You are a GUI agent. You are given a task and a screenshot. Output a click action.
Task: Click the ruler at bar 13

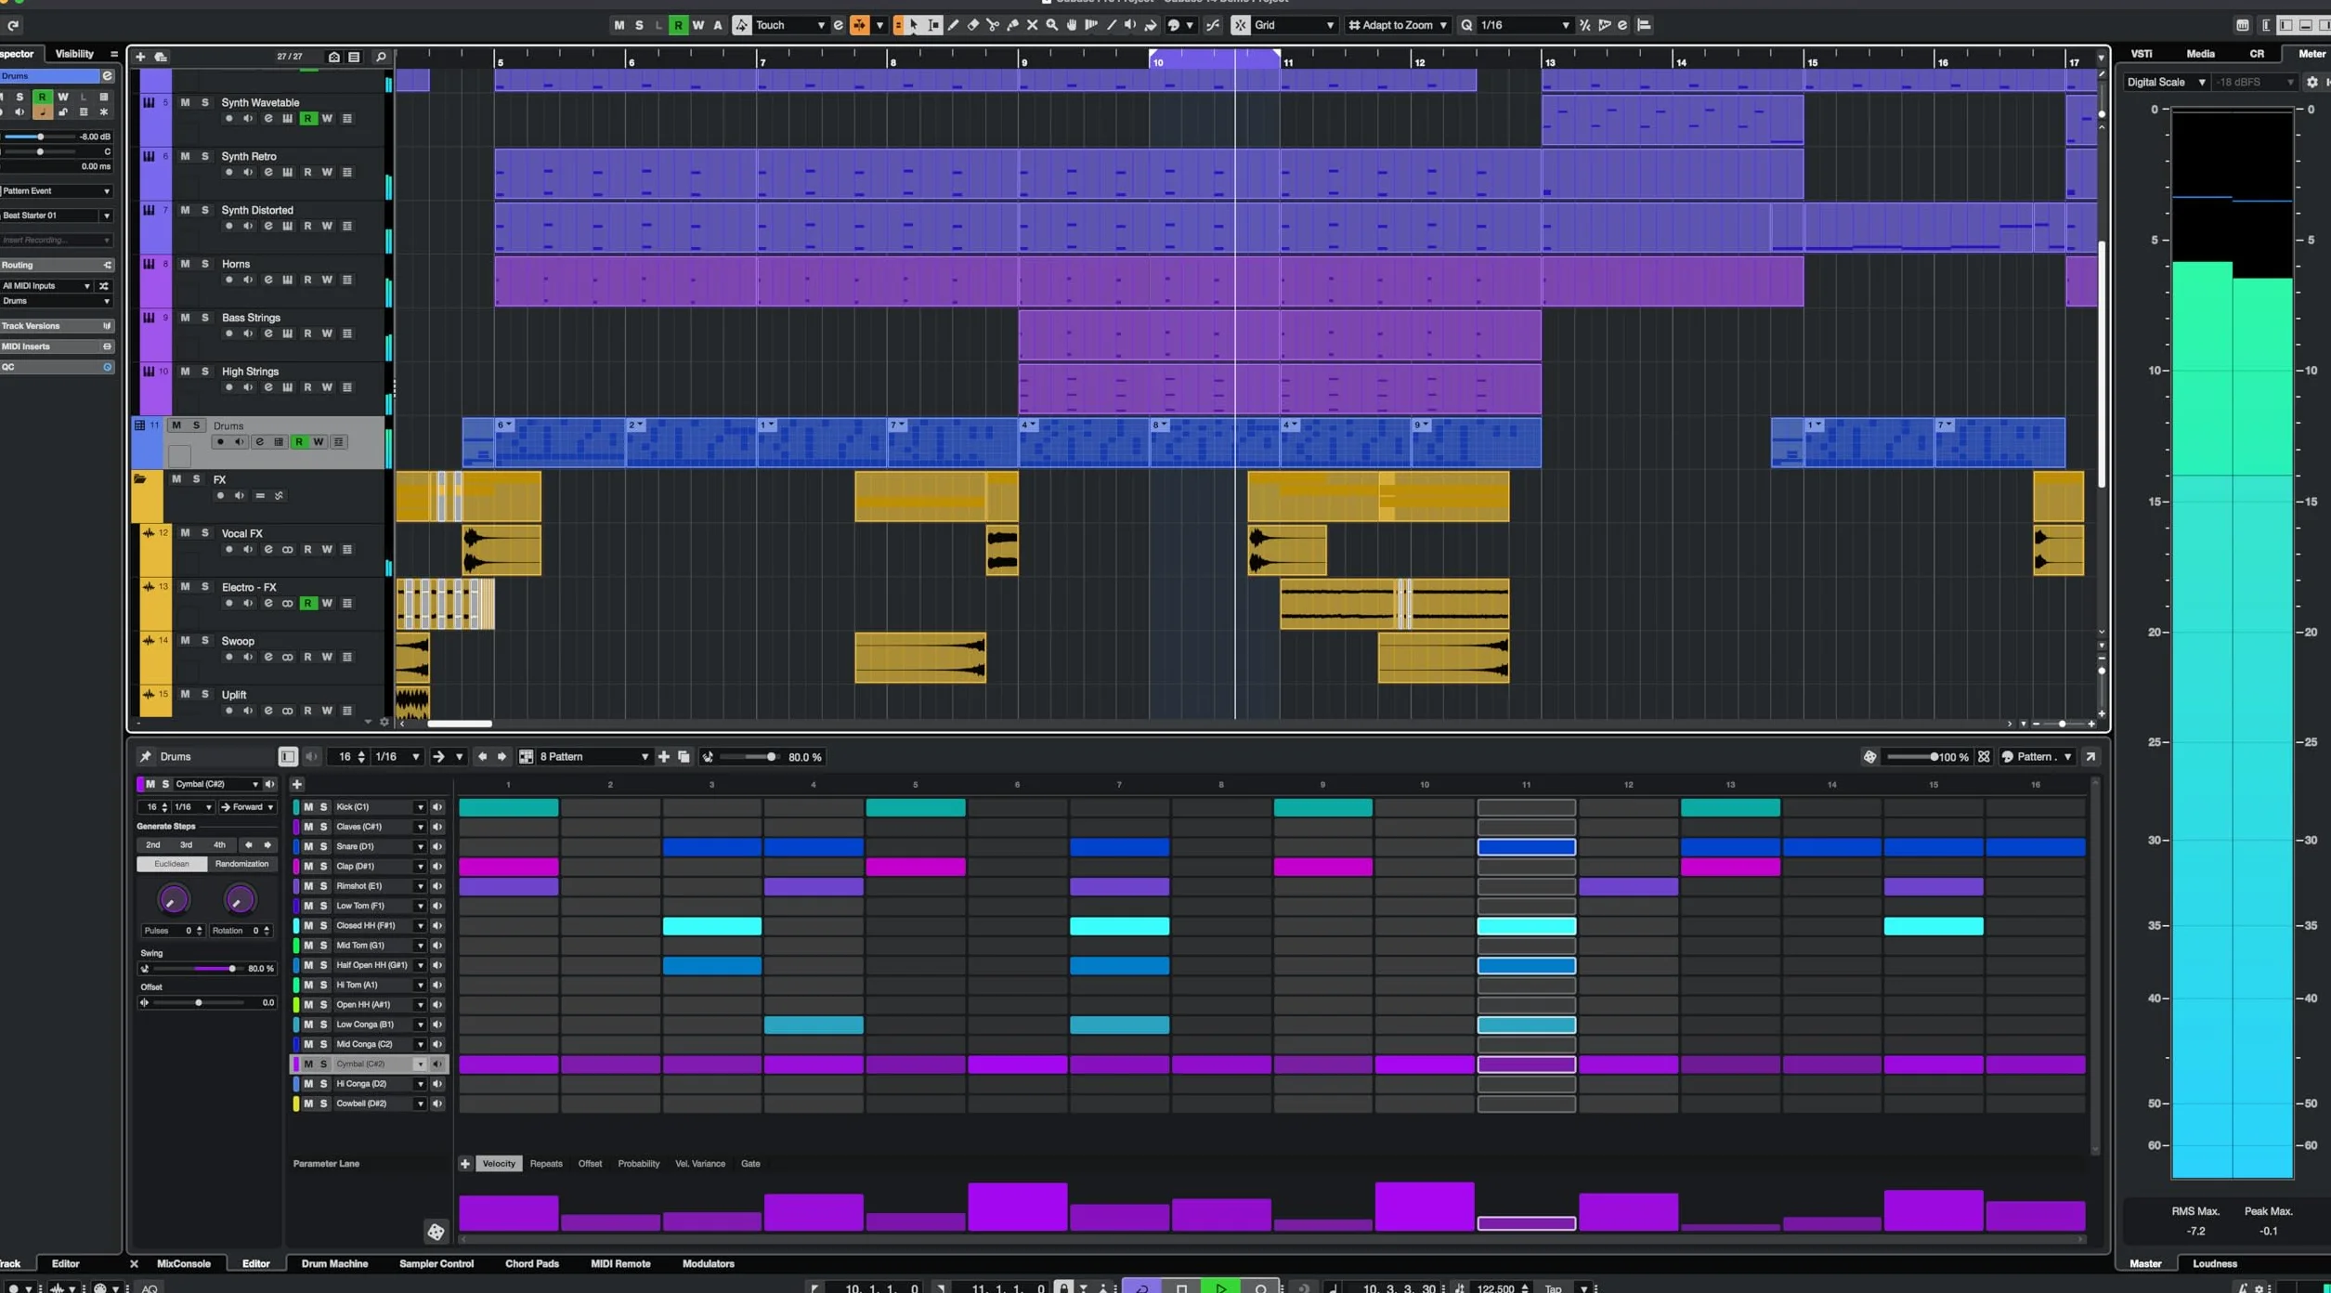(1550, 62)
